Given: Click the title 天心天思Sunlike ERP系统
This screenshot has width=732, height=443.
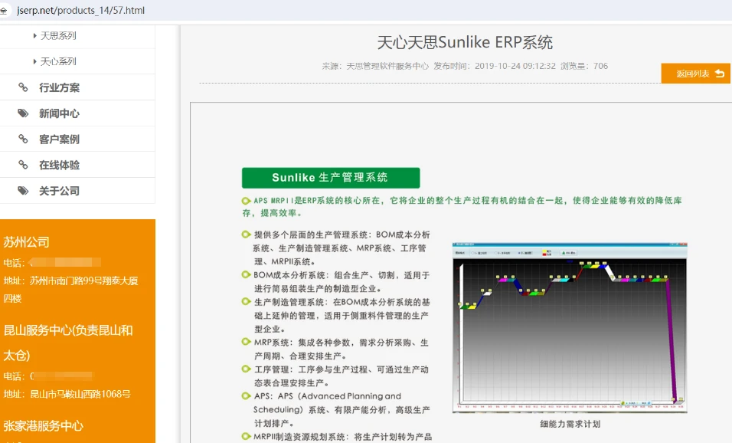Looking at the screenshot, I should (x=465, y=42).
